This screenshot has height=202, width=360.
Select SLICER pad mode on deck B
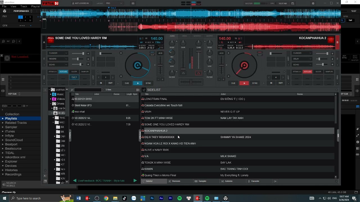pyautogui.click(x=318, y=72)
